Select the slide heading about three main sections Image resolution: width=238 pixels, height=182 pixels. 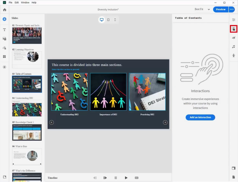click(x=87, y=65)
